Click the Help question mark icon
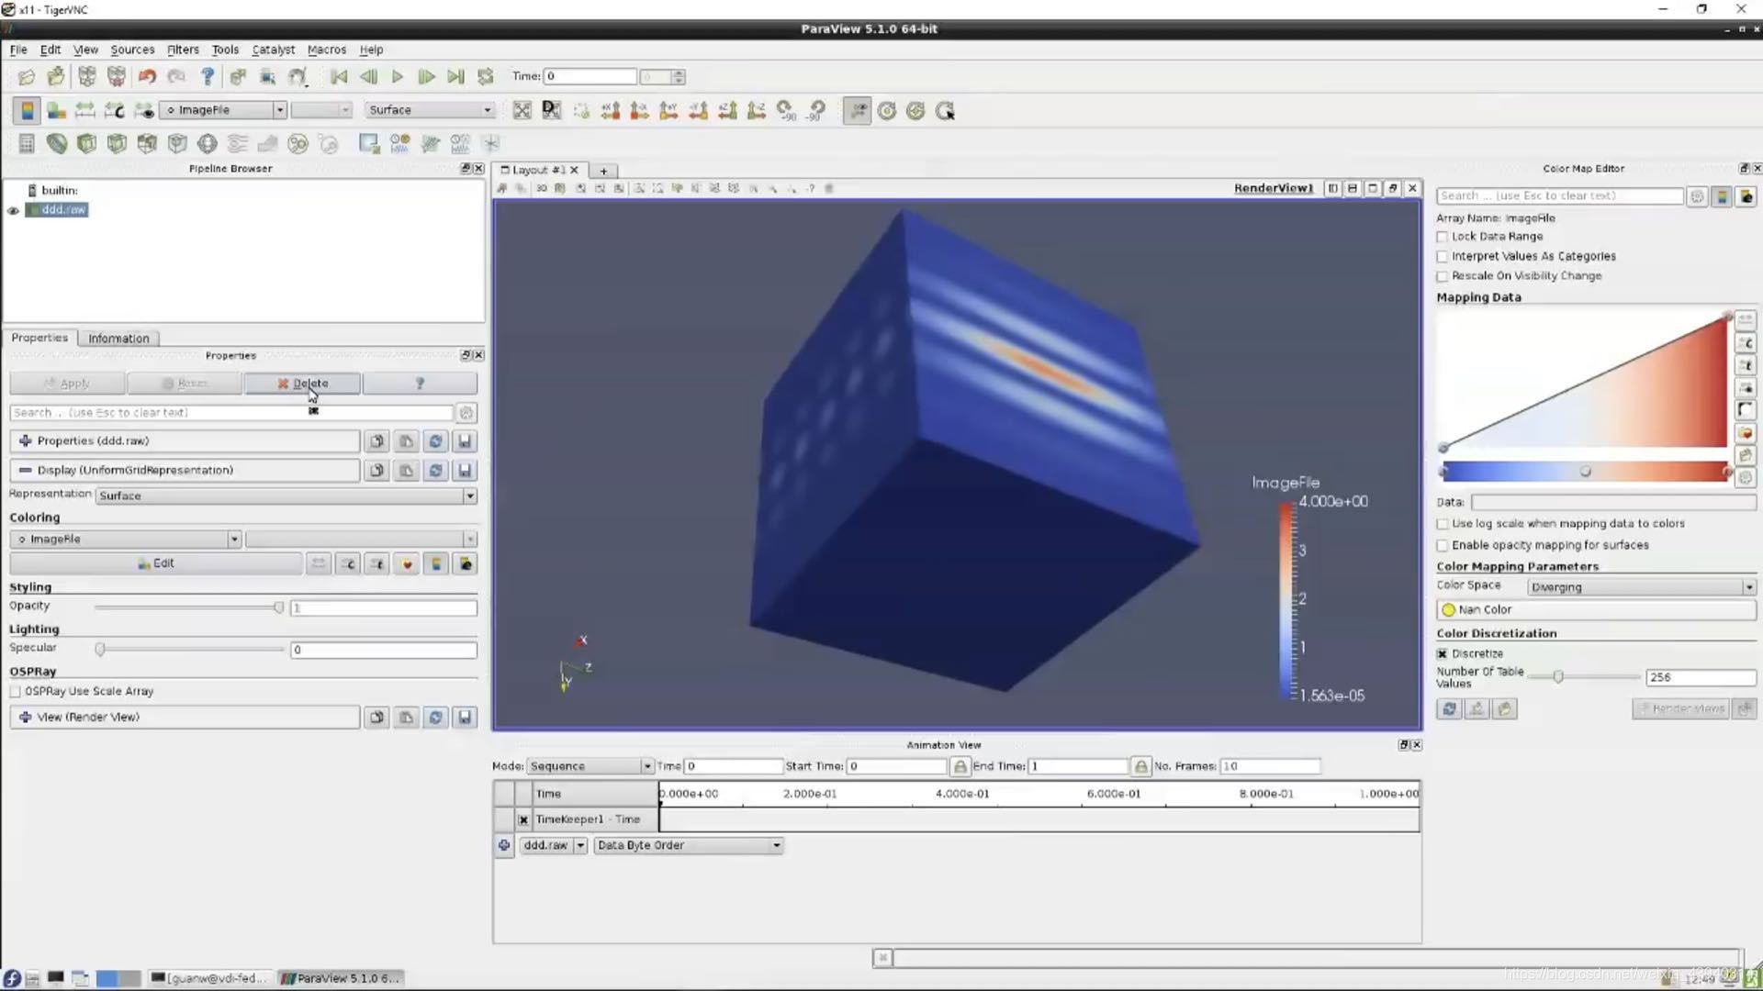The height and width of the screenshot is (991, 1763). (x=208, y=77)
